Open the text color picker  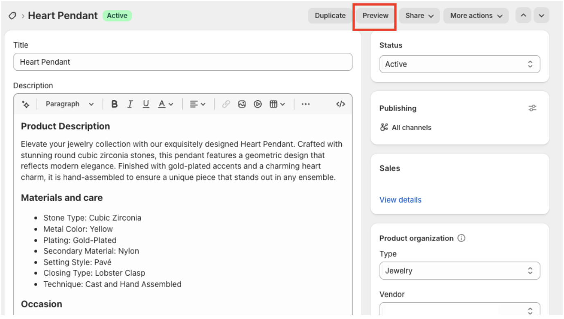coord(166,104)
